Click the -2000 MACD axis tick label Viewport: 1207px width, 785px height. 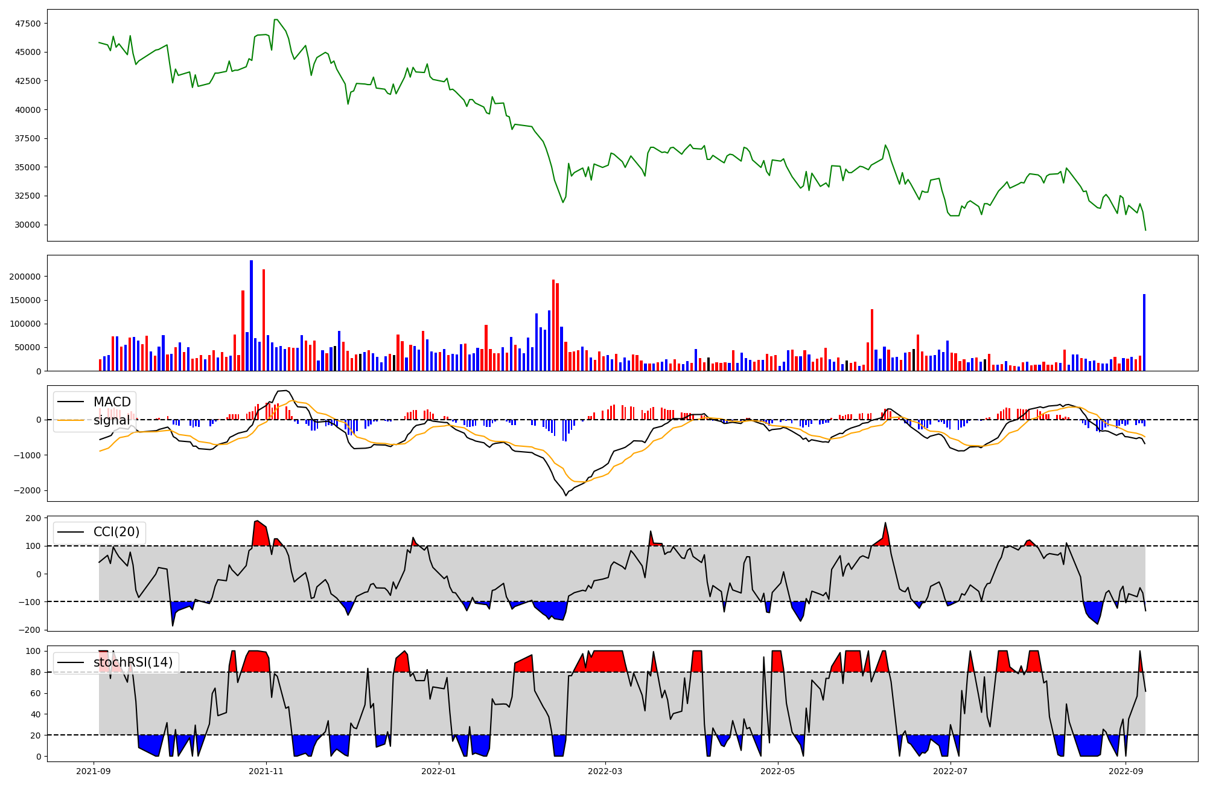[x=27, y=490]
